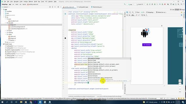
Task: Click Zoom to Fit icon in design view
Action: [x=180, y=92]
